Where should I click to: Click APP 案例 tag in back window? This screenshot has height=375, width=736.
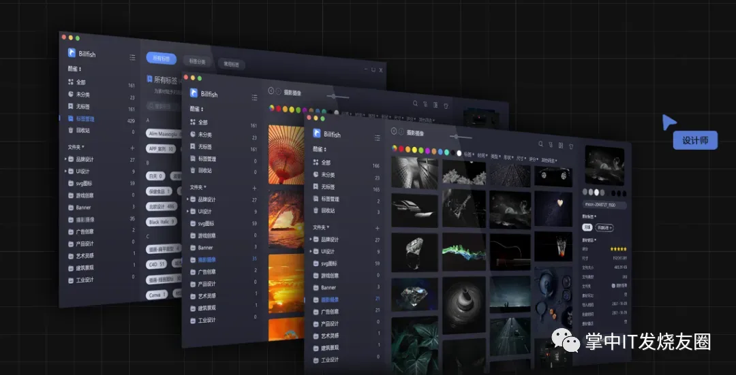click(x=161, y=148)
